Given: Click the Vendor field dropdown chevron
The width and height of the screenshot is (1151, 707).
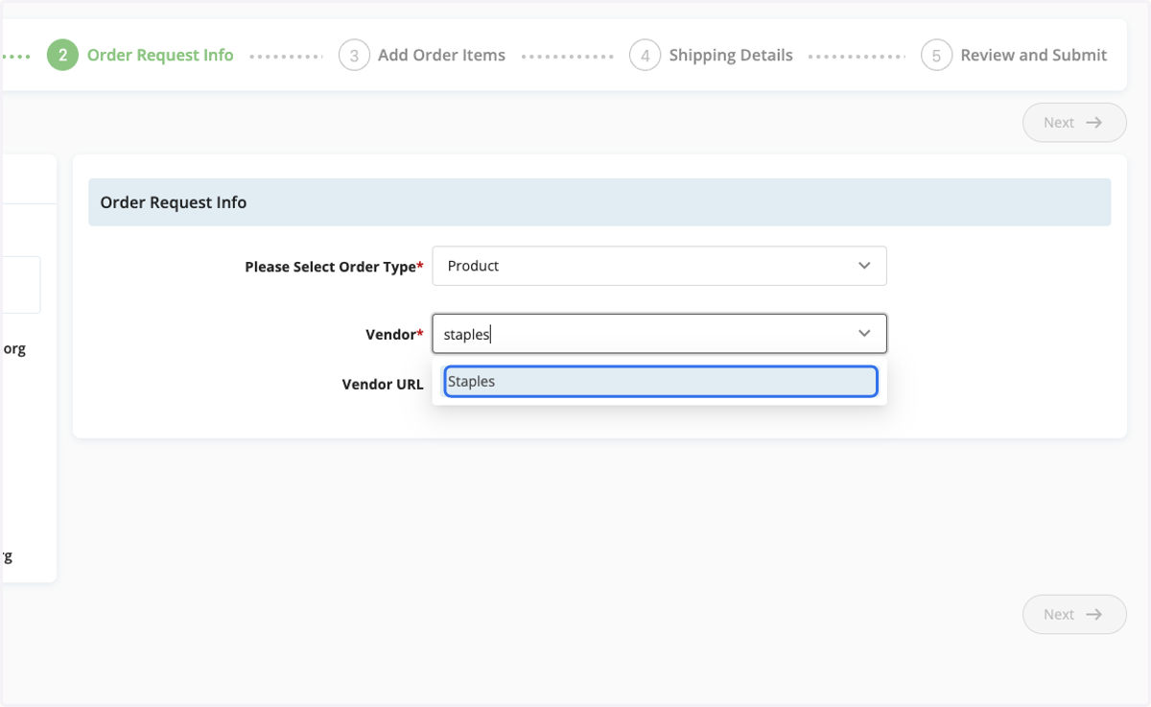Looking at the screenshot, I should pyautogui.click(x=864, y=334).
